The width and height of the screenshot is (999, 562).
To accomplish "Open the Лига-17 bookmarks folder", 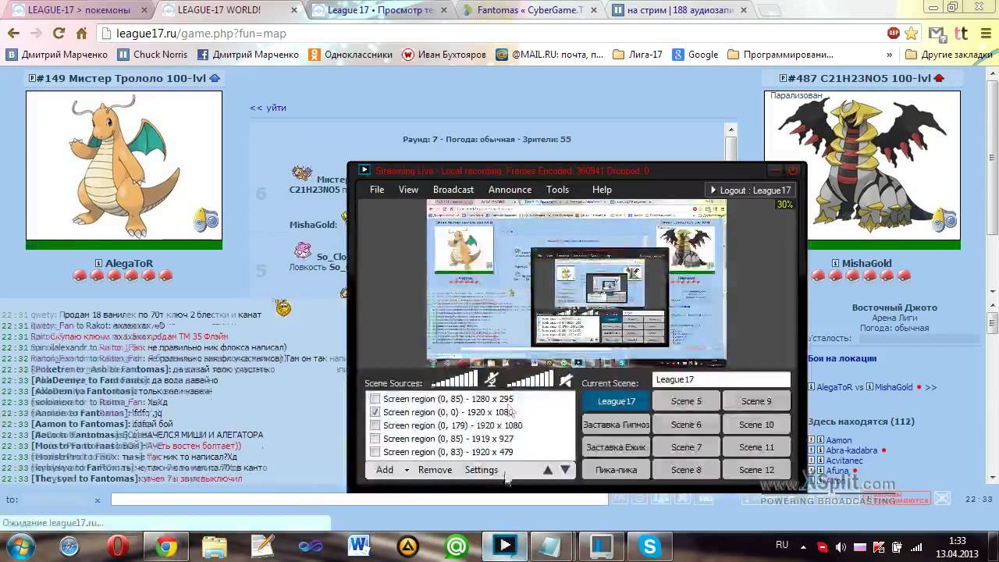I will click(638, 55).
